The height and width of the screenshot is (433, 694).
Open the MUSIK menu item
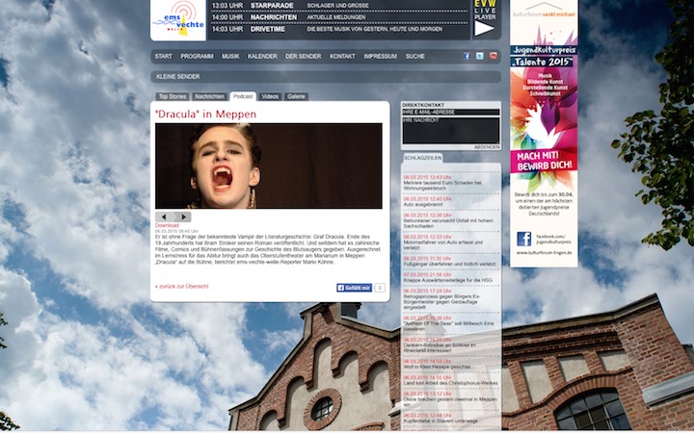pyautogui.click(x=230, y=57)
